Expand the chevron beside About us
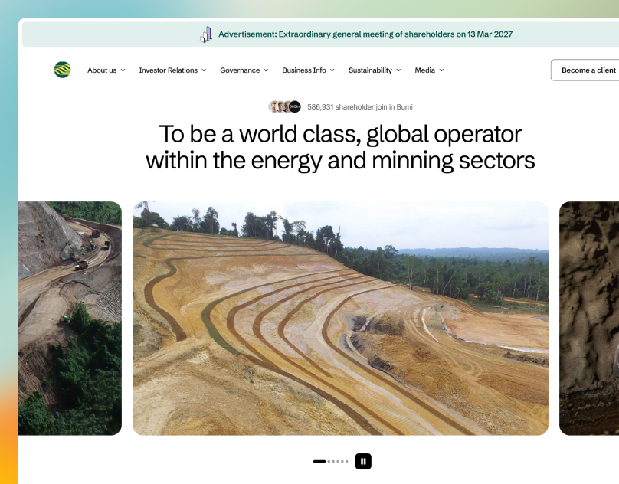This screenshot has width=619, height=484. pyautogui.click(x=123, y=70)
